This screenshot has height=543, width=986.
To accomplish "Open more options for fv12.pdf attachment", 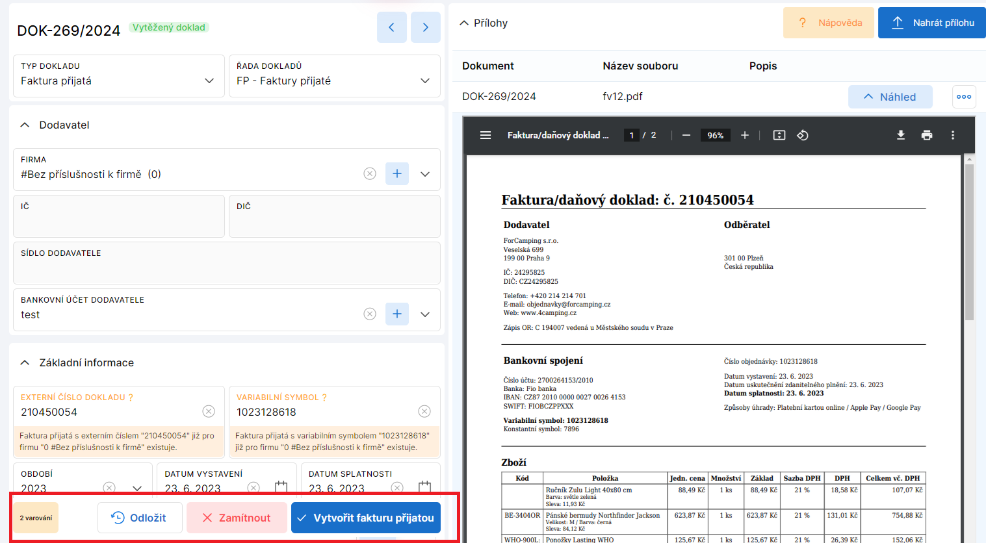I will click(964, 97).
